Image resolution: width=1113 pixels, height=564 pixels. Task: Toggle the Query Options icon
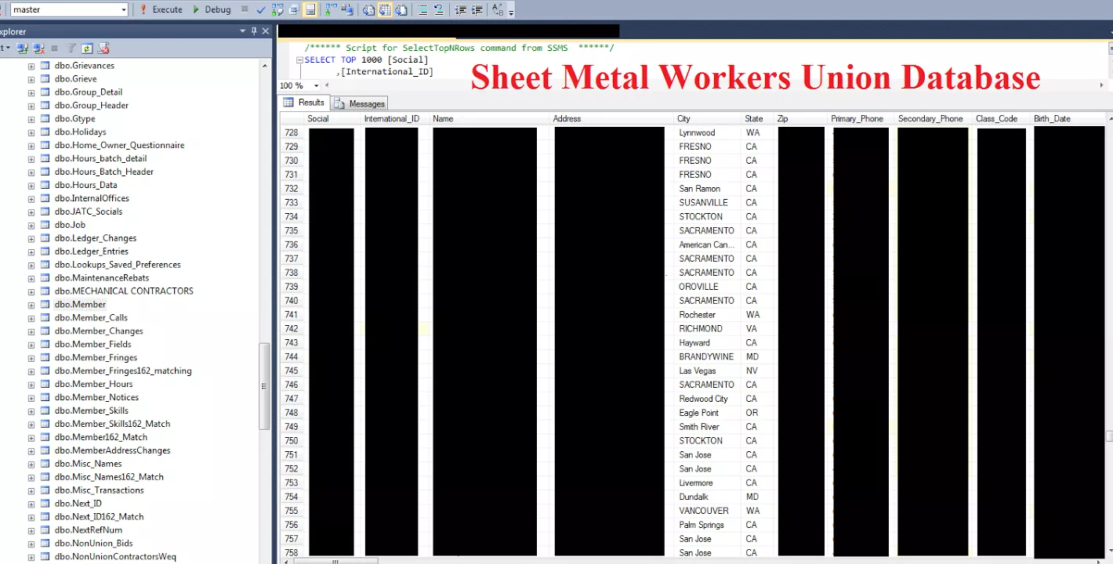click(x=294, y=9)
